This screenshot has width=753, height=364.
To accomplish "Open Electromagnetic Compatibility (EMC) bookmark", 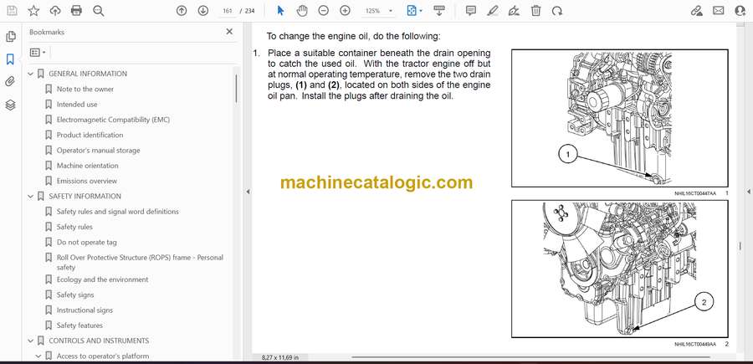I will tap(113, 120).
